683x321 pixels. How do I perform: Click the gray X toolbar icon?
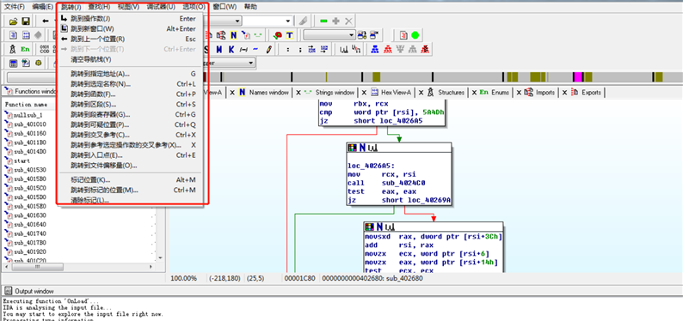pyautogui.click(x=348, y=21)
